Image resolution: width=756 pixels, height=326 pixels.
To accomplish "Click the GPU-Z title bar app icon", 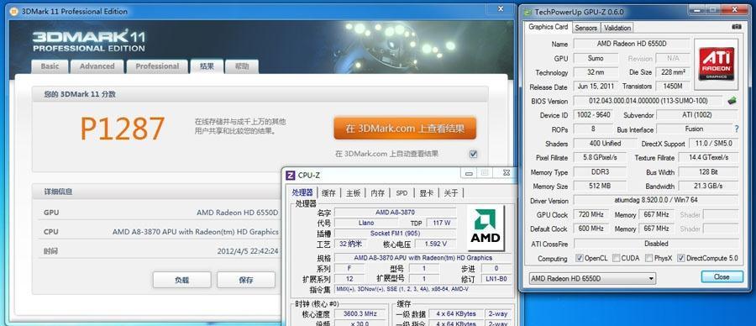I will coord(528,12).
